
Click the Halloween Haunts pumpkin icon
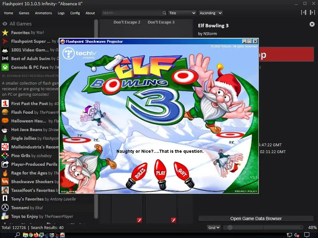pos(5,121)
